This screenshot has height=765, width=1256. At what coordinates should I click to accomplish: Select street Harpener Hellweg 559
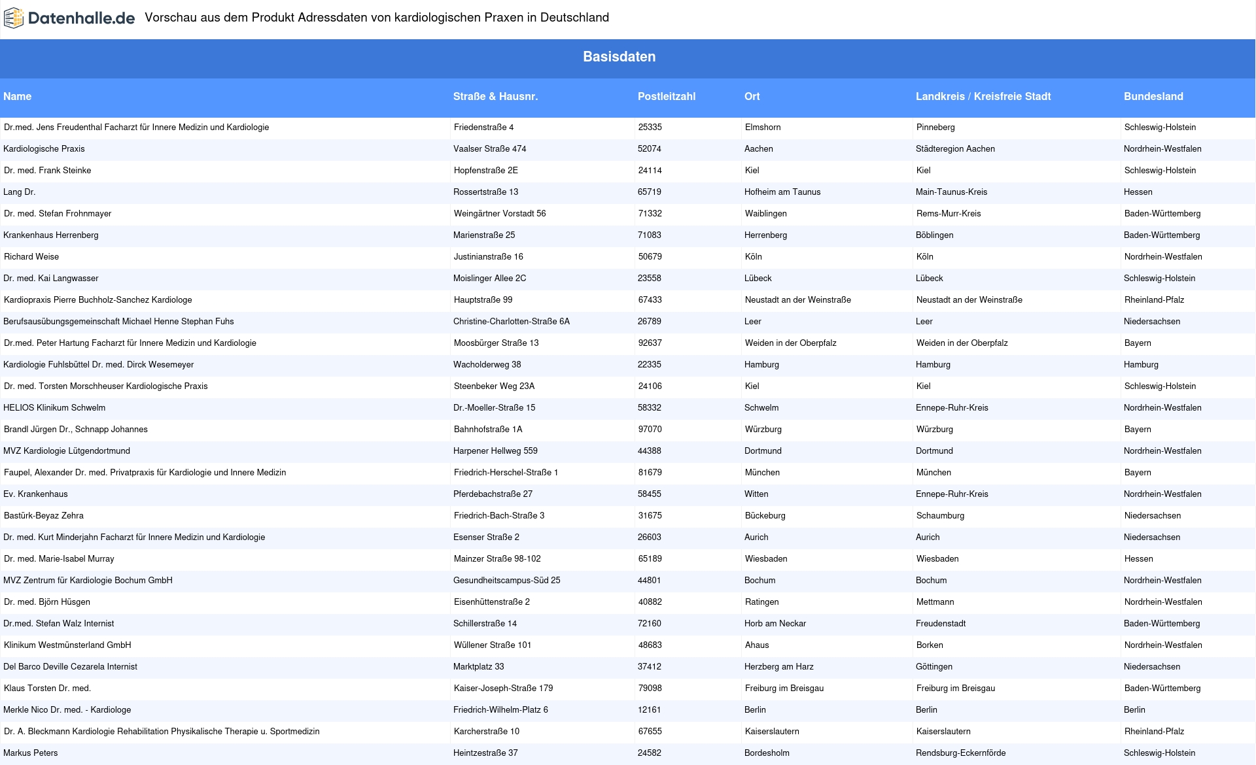495,451
